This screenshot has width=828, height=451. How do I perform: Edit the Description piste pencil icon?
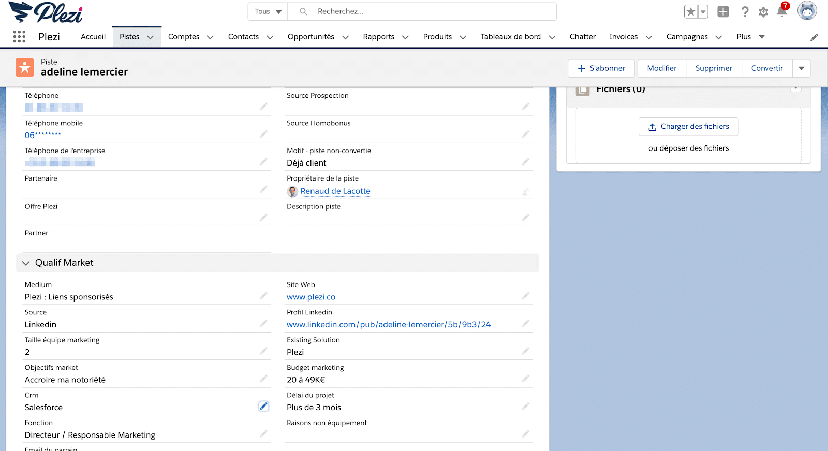525,217
